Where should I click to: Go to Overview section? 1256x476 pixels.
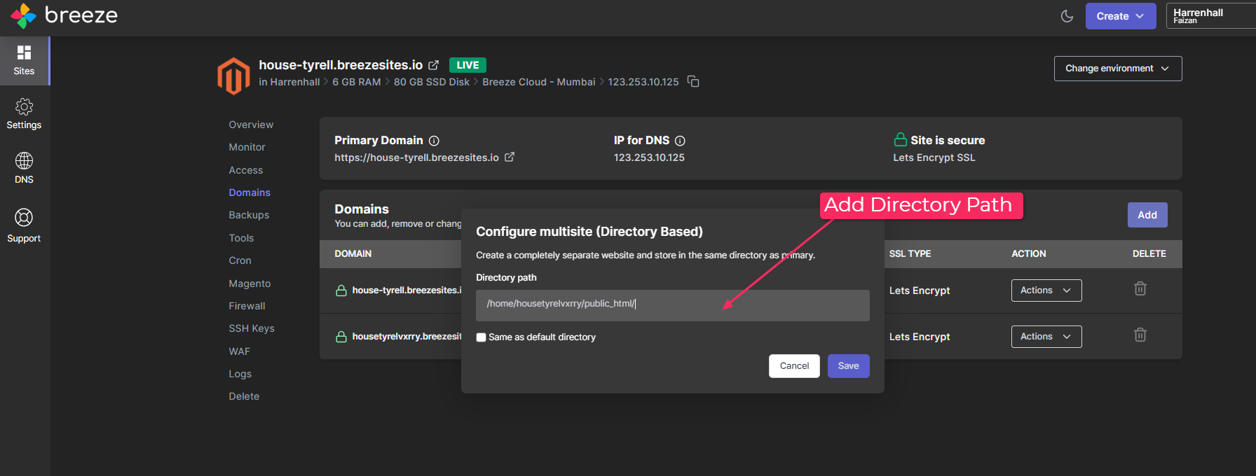(x=251, y=125)
